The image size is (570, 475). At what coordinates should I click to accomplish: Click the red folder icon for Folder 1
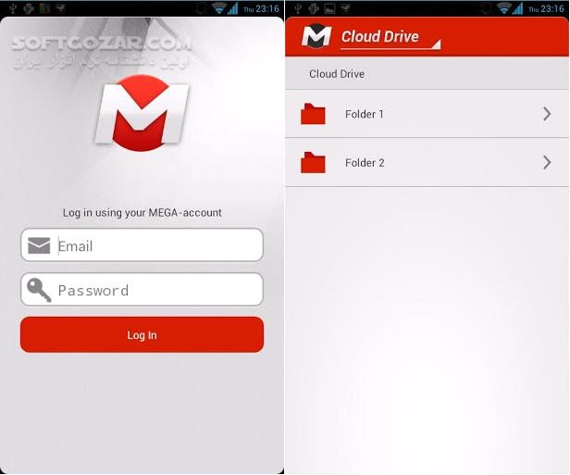point(313,114)
